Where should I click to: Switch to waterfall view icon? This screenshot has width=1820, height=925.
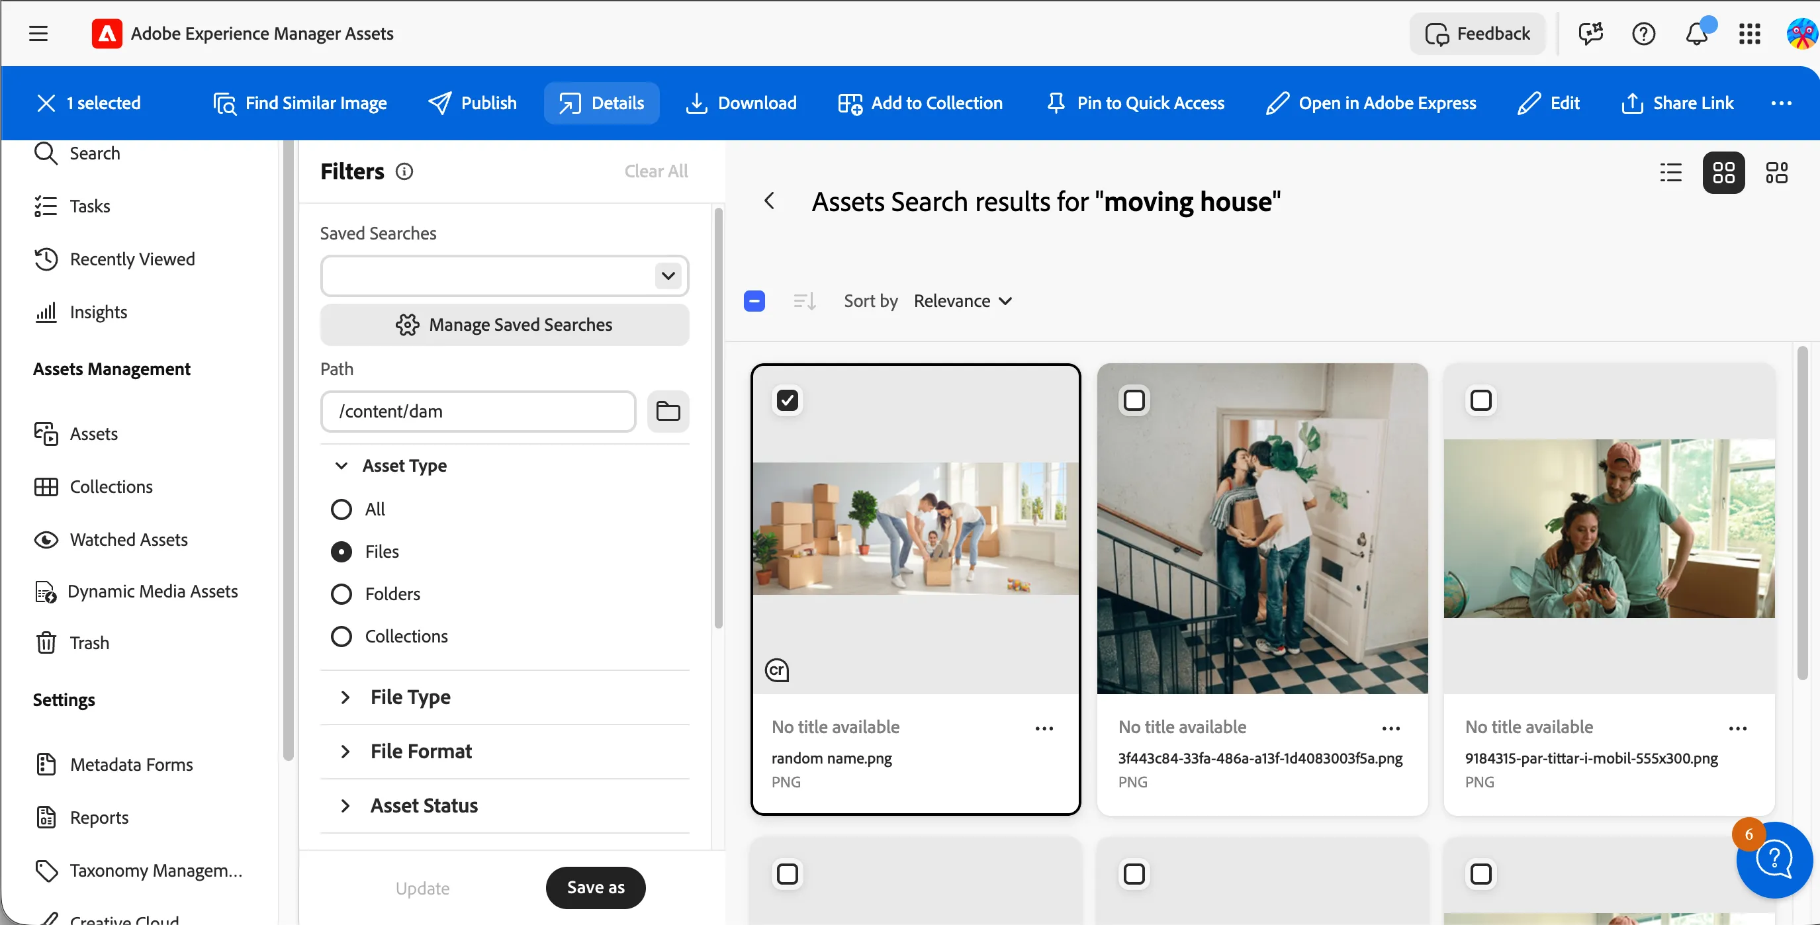(1776, 172)
